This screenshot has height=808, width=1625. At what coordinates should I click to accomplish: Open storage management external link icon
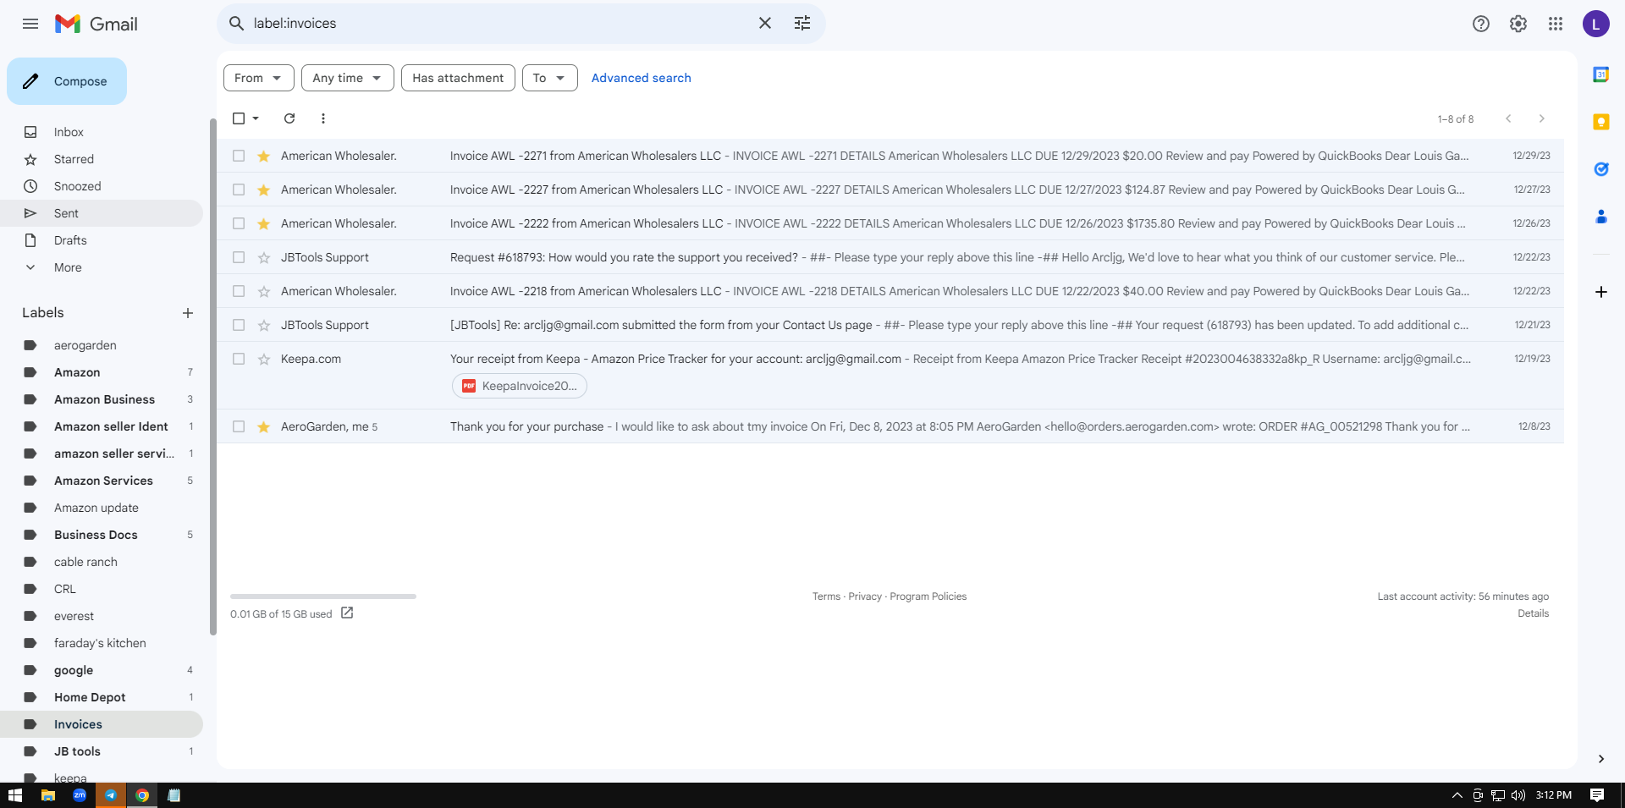(347, 613)
